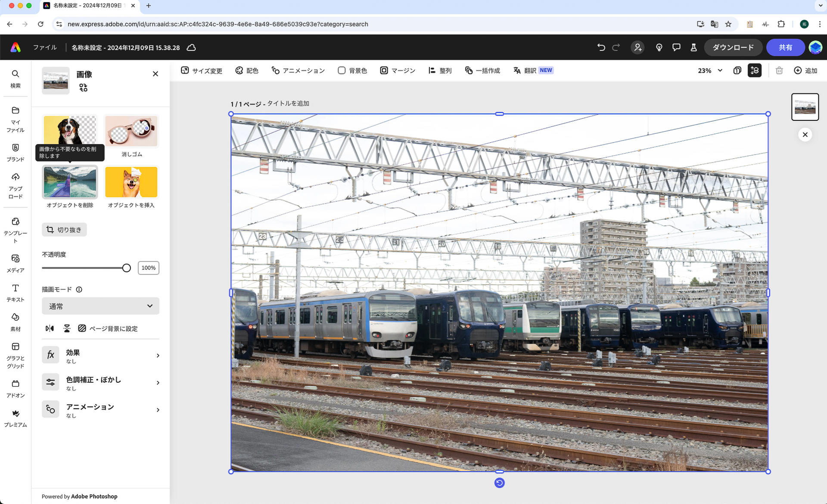Open the Text sidebar tool
The height and width of the screenshot is (504, 827).
pyautogui.click(x=16, y=292)
